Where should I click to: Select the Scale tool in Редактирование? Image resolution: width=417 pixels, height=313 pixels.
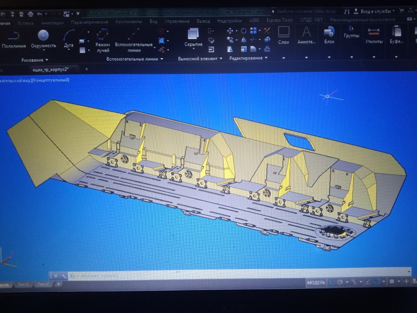[x=244, y=49]
